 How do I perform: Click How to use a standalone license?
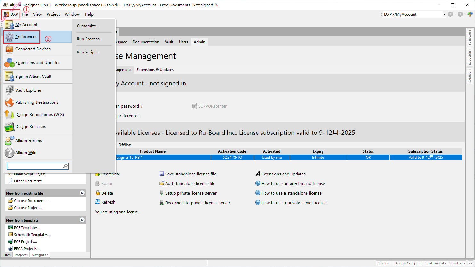pos(288,193)
